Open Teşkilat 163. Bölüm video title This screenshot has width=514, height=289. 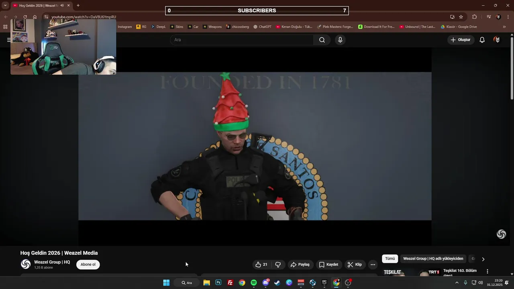click(460, 271)
